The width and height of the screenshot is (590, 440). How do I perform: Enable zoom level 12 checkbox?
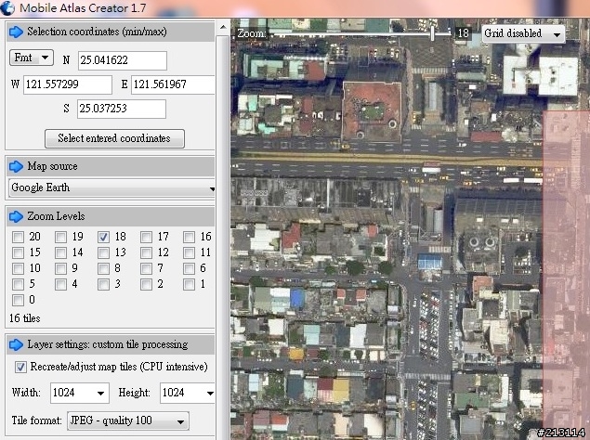(x=146, y=252)
